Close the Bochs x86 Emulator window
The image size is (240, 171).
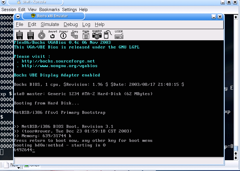220,16
